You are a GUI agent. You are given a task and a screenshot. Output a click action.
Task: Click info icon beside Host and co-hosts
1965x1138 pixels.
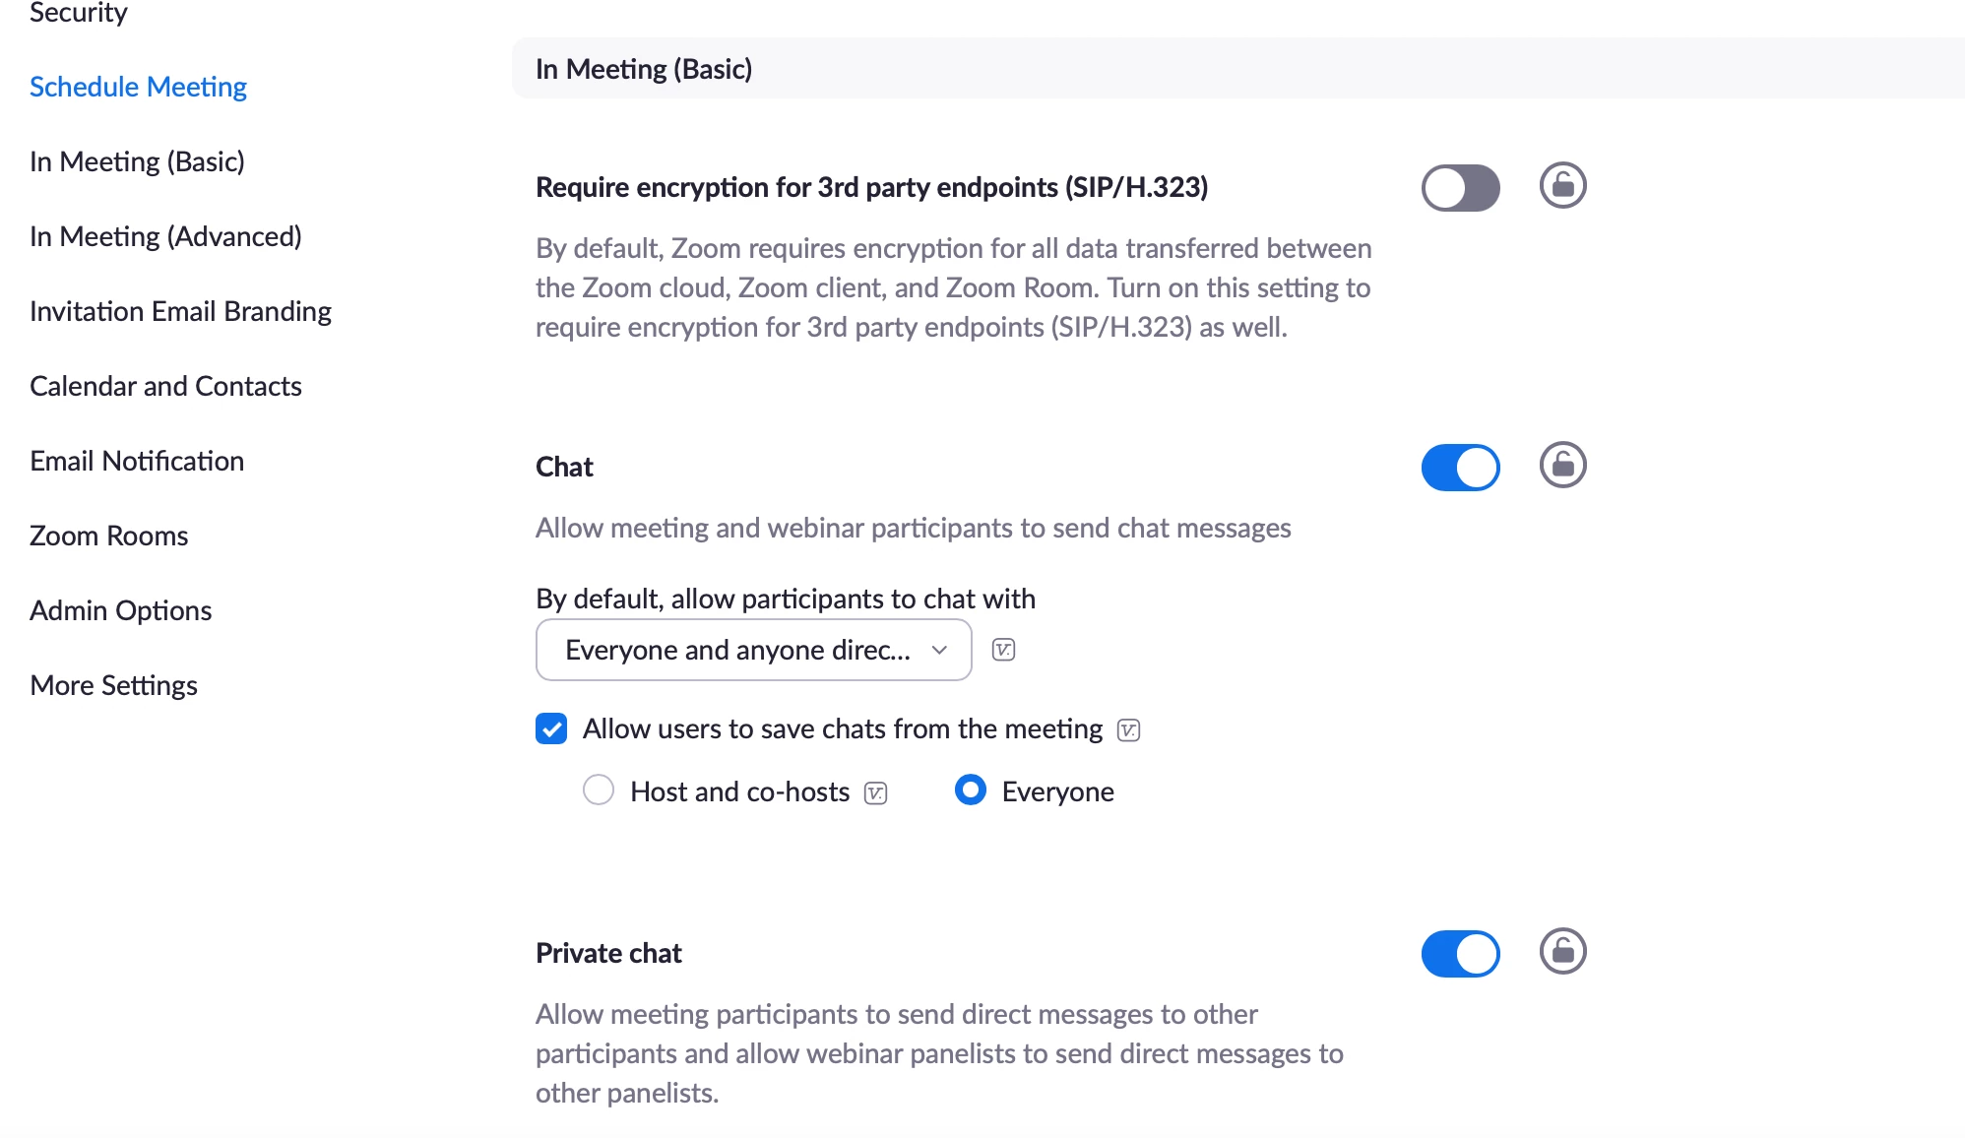tap(875, 793)
